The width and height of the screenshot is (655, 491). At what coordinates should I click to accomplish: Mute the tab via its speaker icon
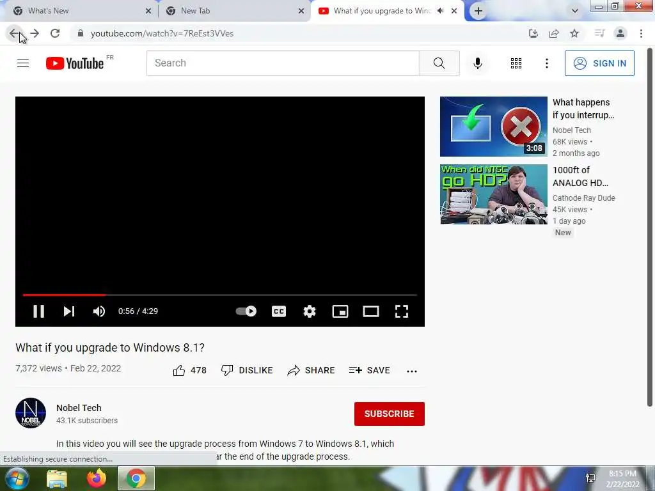[x=440, y=11]
